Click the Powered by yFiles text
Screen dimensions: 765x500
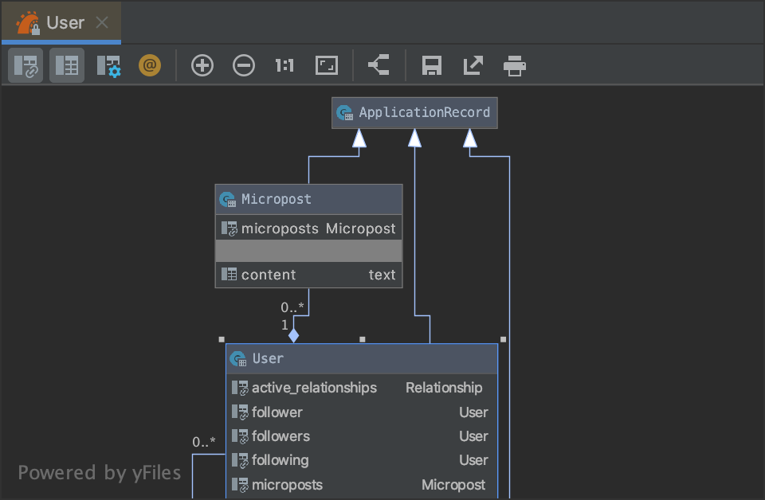pyautogui.click(x=99, y=473)
